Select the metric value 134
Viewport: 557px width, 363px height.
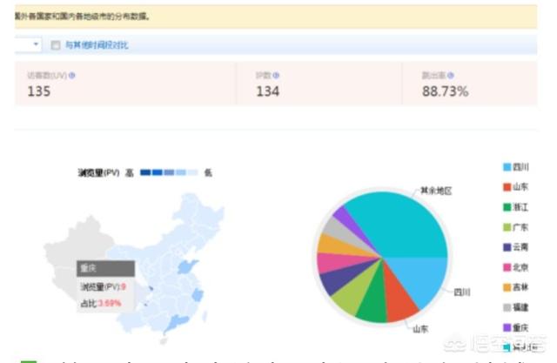coord(268,91)
